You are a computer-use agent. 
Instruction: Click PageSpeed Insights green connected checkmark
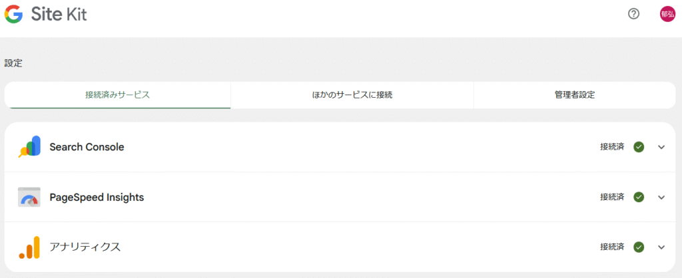point(639,197)
